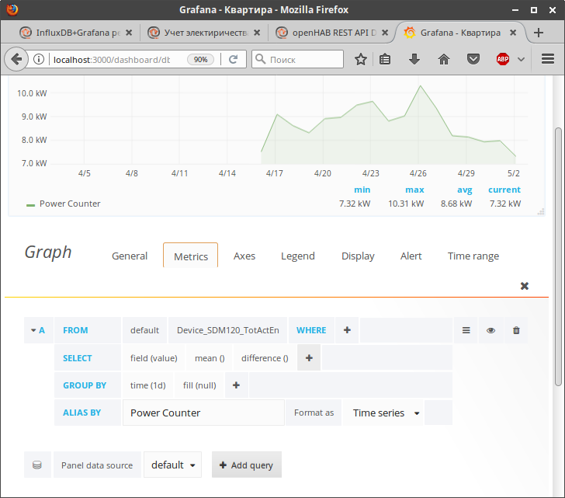Click the Adblock Plus ABP icon

(503, 59)
